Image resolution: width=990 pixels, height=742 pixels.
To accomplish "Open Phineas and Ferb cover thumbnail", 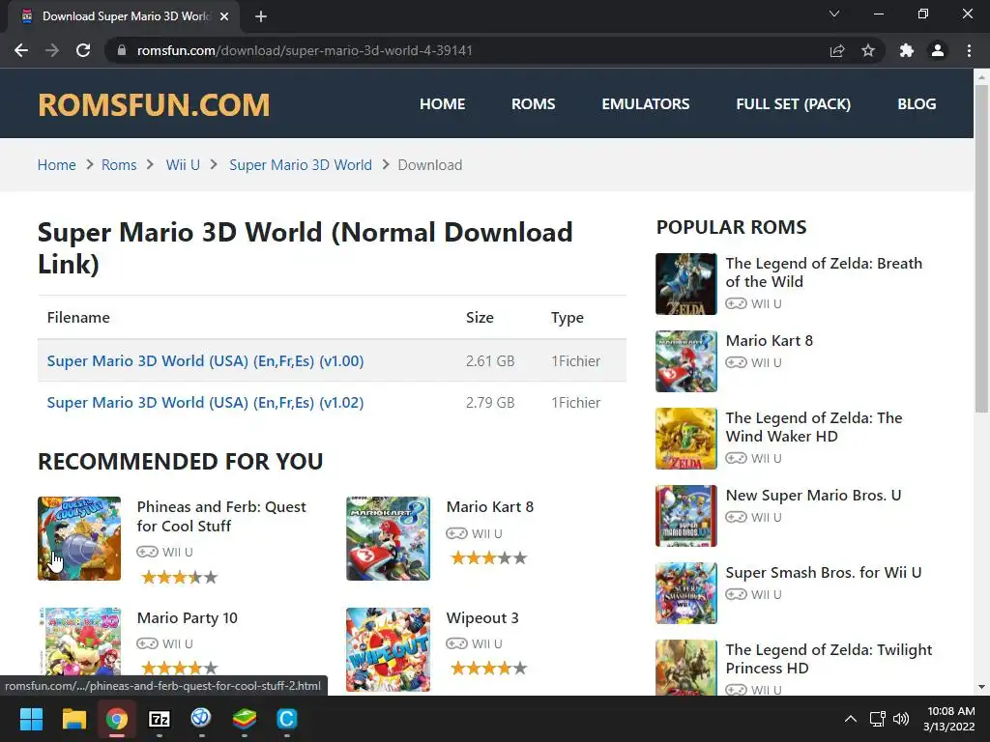I will tap(79, 538).
